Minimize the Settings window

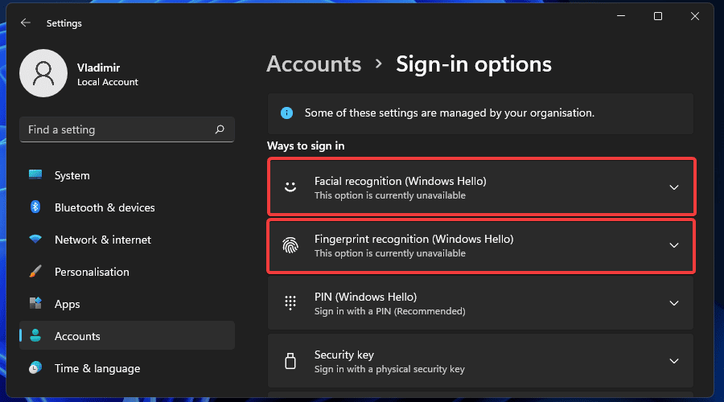621,16
